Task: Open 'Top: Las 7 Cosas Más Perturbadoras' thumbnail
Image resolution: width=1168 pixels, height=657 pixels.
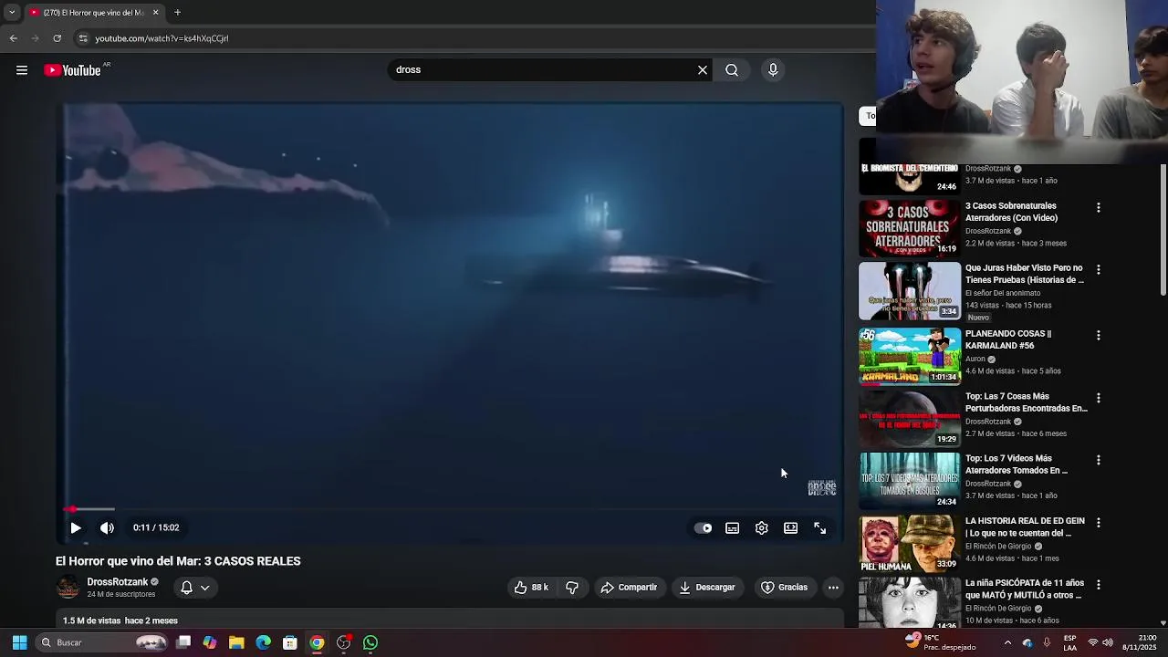Action: (910, 419)
